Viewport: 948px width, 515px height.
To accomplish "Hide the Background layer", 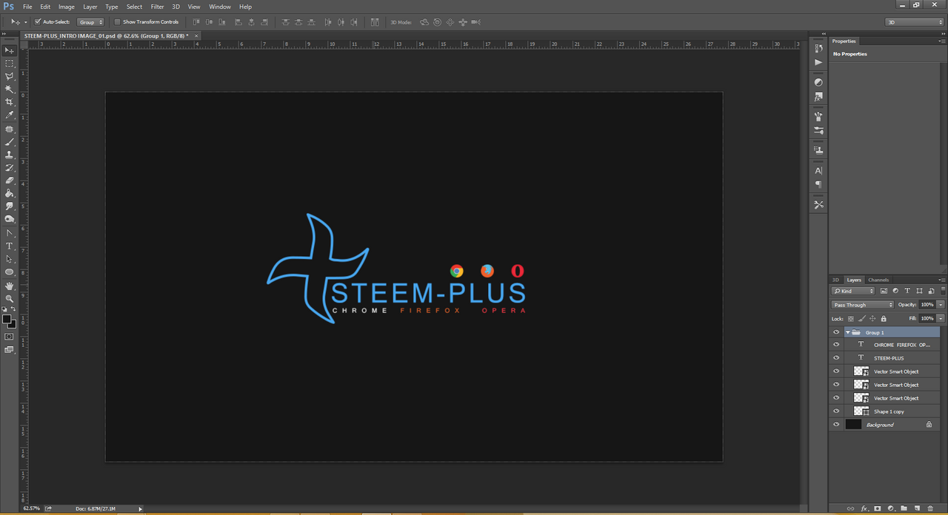I will (x=836, y=425).
